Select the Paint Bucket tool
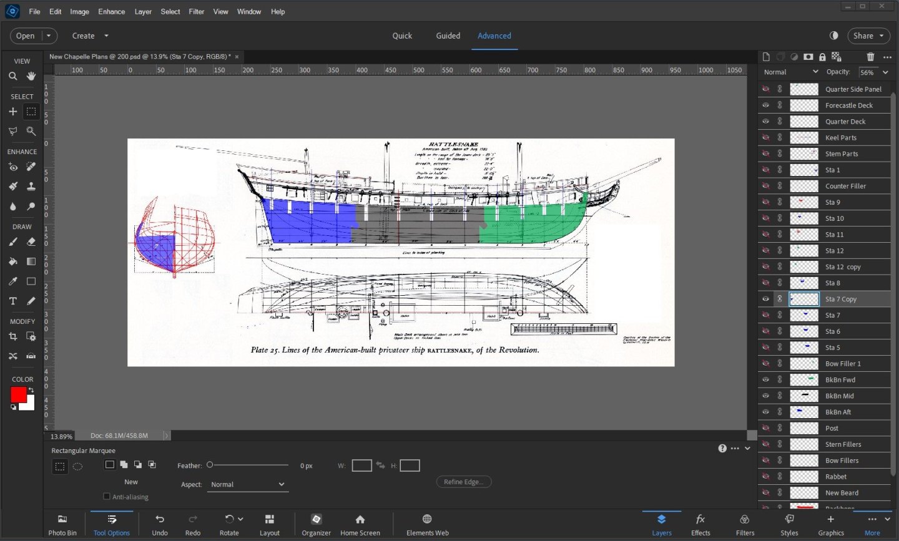Image resolution: width=899 pixels, height=541 pixels. (x=13, y=261)
